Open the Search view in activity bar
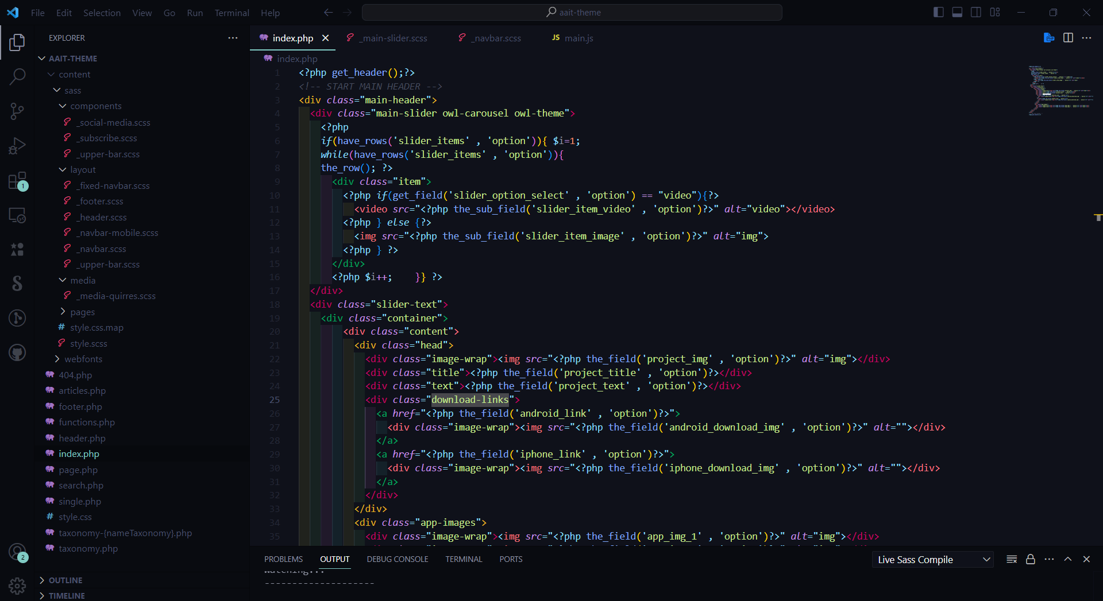The height and width of the screenshot is (601, 1103). click(17, 76)
